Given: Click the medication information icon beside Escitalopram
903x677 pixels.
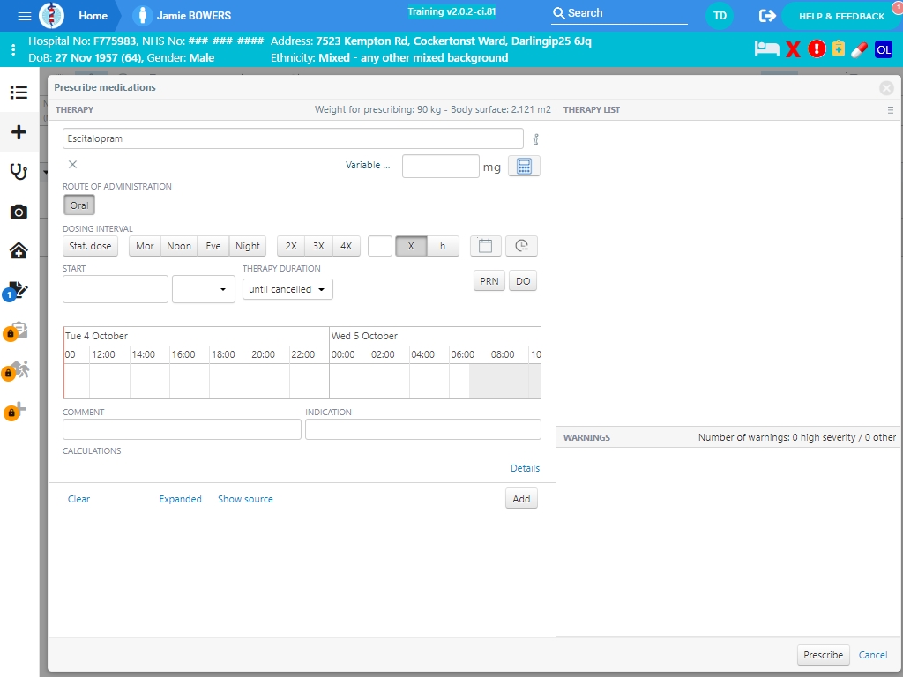Looking at the screenshot, I should click(535, 138).
